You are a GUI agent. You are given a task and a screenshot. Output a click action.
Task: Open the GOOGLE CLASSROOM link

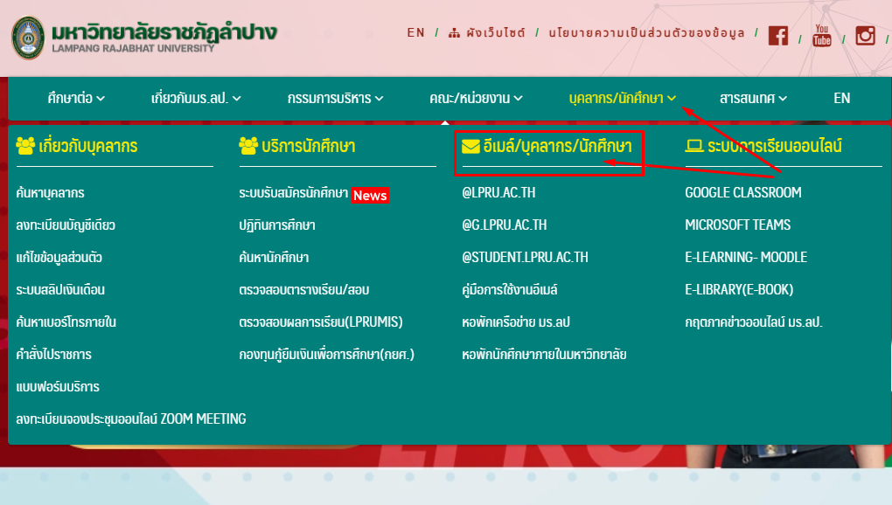pos(742,192)
